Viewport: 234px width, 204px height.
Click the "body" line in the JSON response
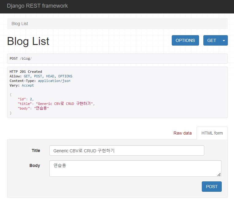pyautogui.click(x=33, y=108)
